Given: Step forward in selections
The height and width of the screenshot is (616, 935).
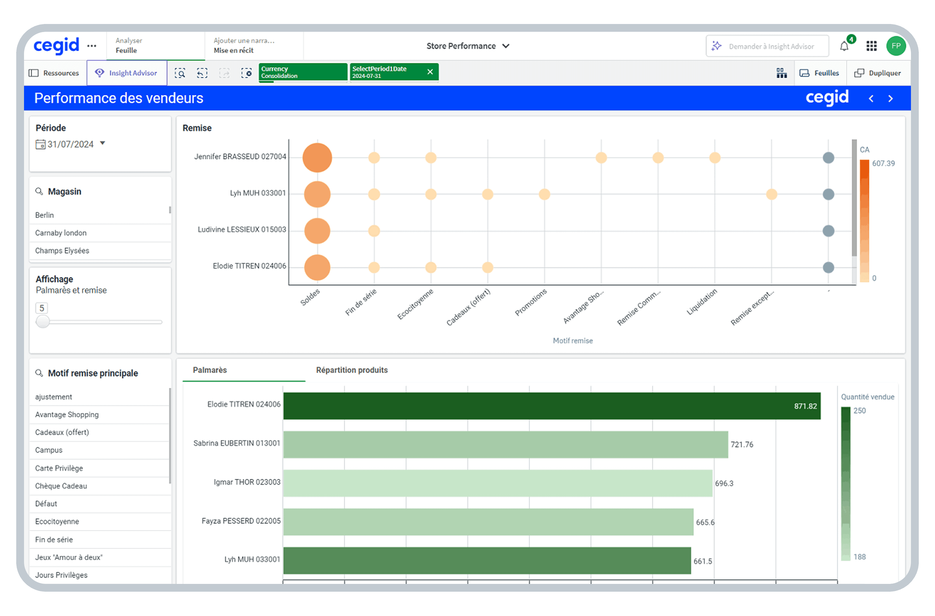Looking at the screenshot, I should tap(224, 73).
